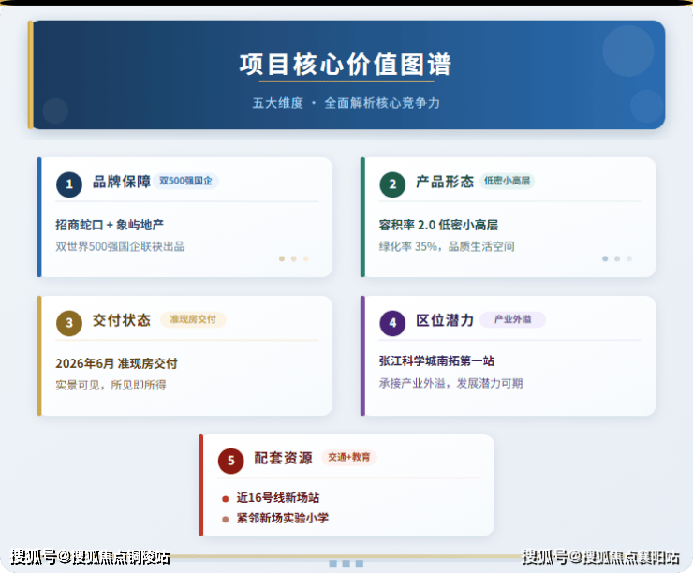
Task: Click the number 3 gold circle badge
Action: coord(69,323)
